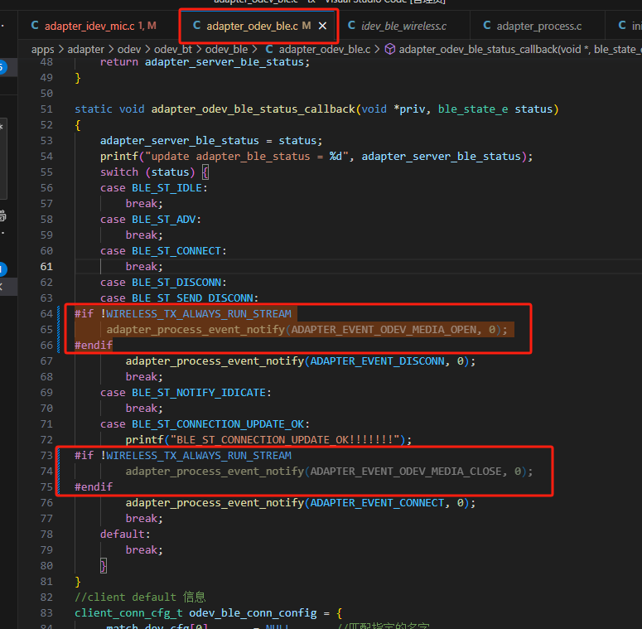Click the 'odev_bt' breadcrumb segment
This screenshot has width=642, height=629.
click(x=173, y=50)
